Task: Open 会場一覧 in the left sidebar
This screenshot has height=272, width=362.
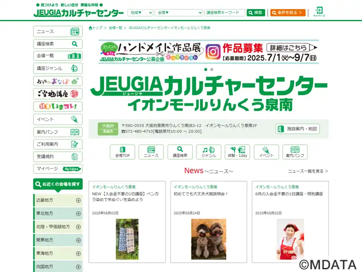Action: [58, 56]
